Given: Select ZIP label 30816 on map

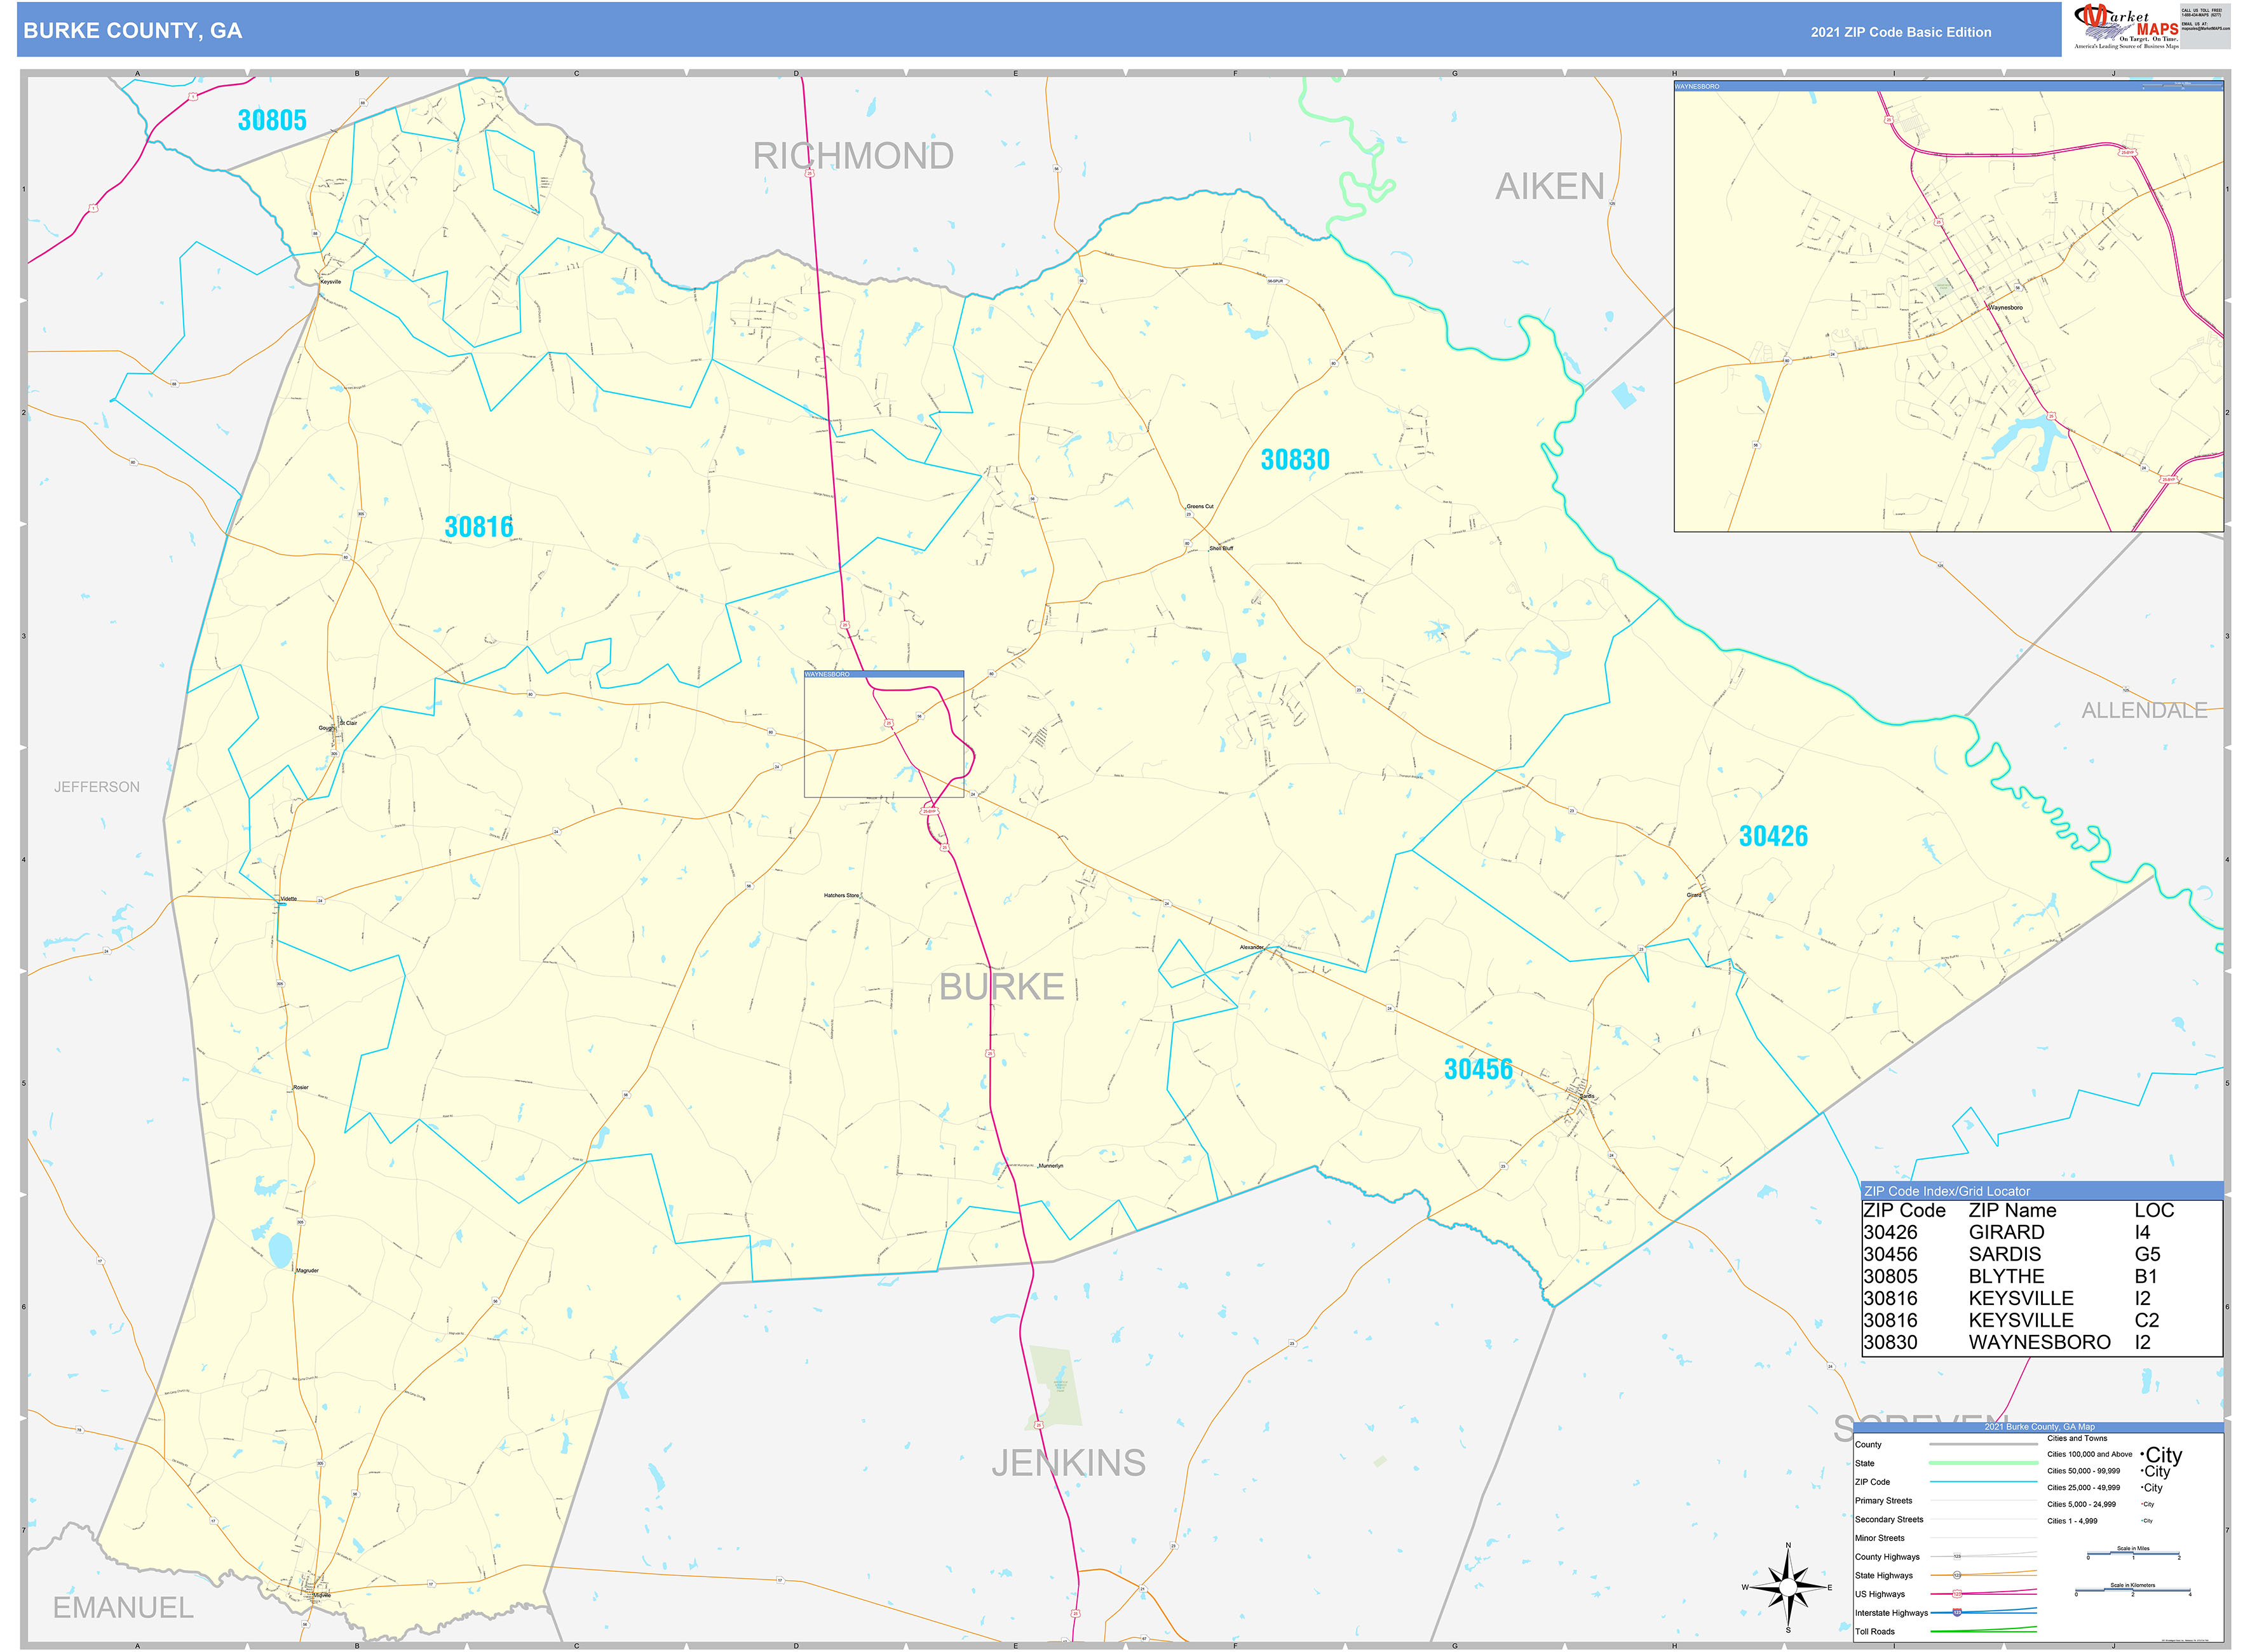Looking at the screenshot, I should click(x=478, y=527).
